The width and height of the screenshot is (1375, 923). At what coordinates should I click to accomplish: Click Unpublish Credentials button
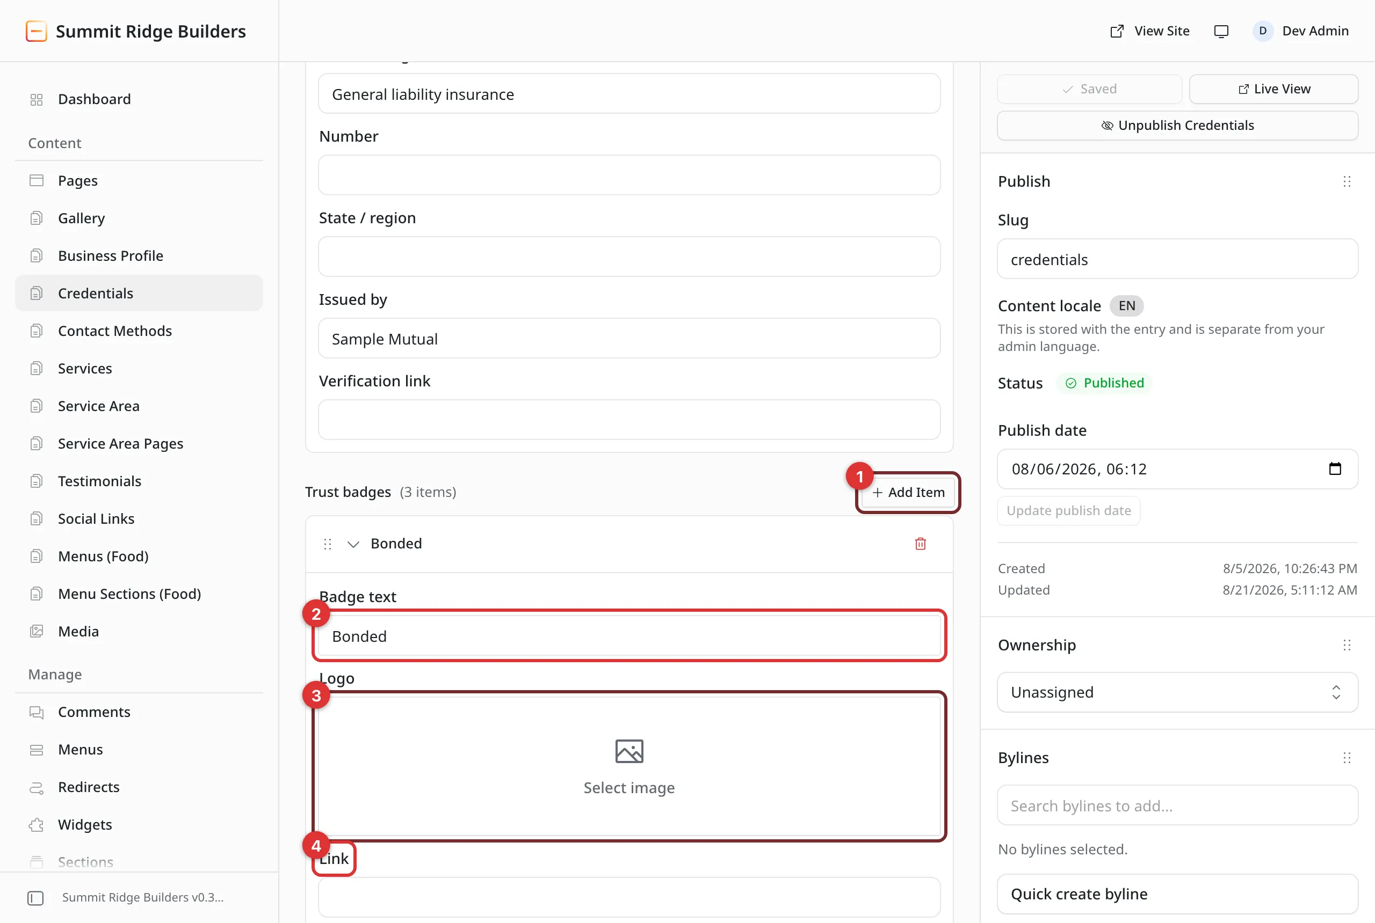(x=1177, y=126)
